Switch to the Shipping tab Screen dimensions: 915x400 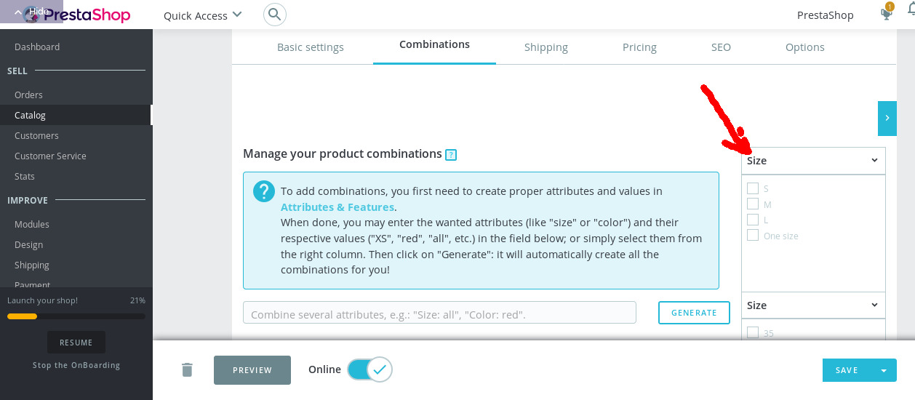point(546,47)
